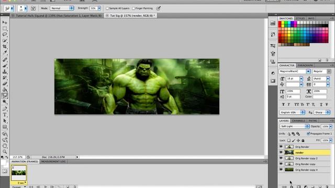Select the Rectangular Marquee tool
Viewport: 335px width, 188px height.
point(5,29)
